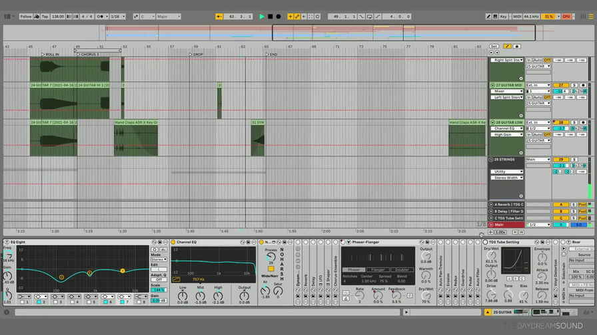The image size is (597, 335).
Task: Collapse the 28 GUITAR LOW track
Action: [x=492, y=122]
